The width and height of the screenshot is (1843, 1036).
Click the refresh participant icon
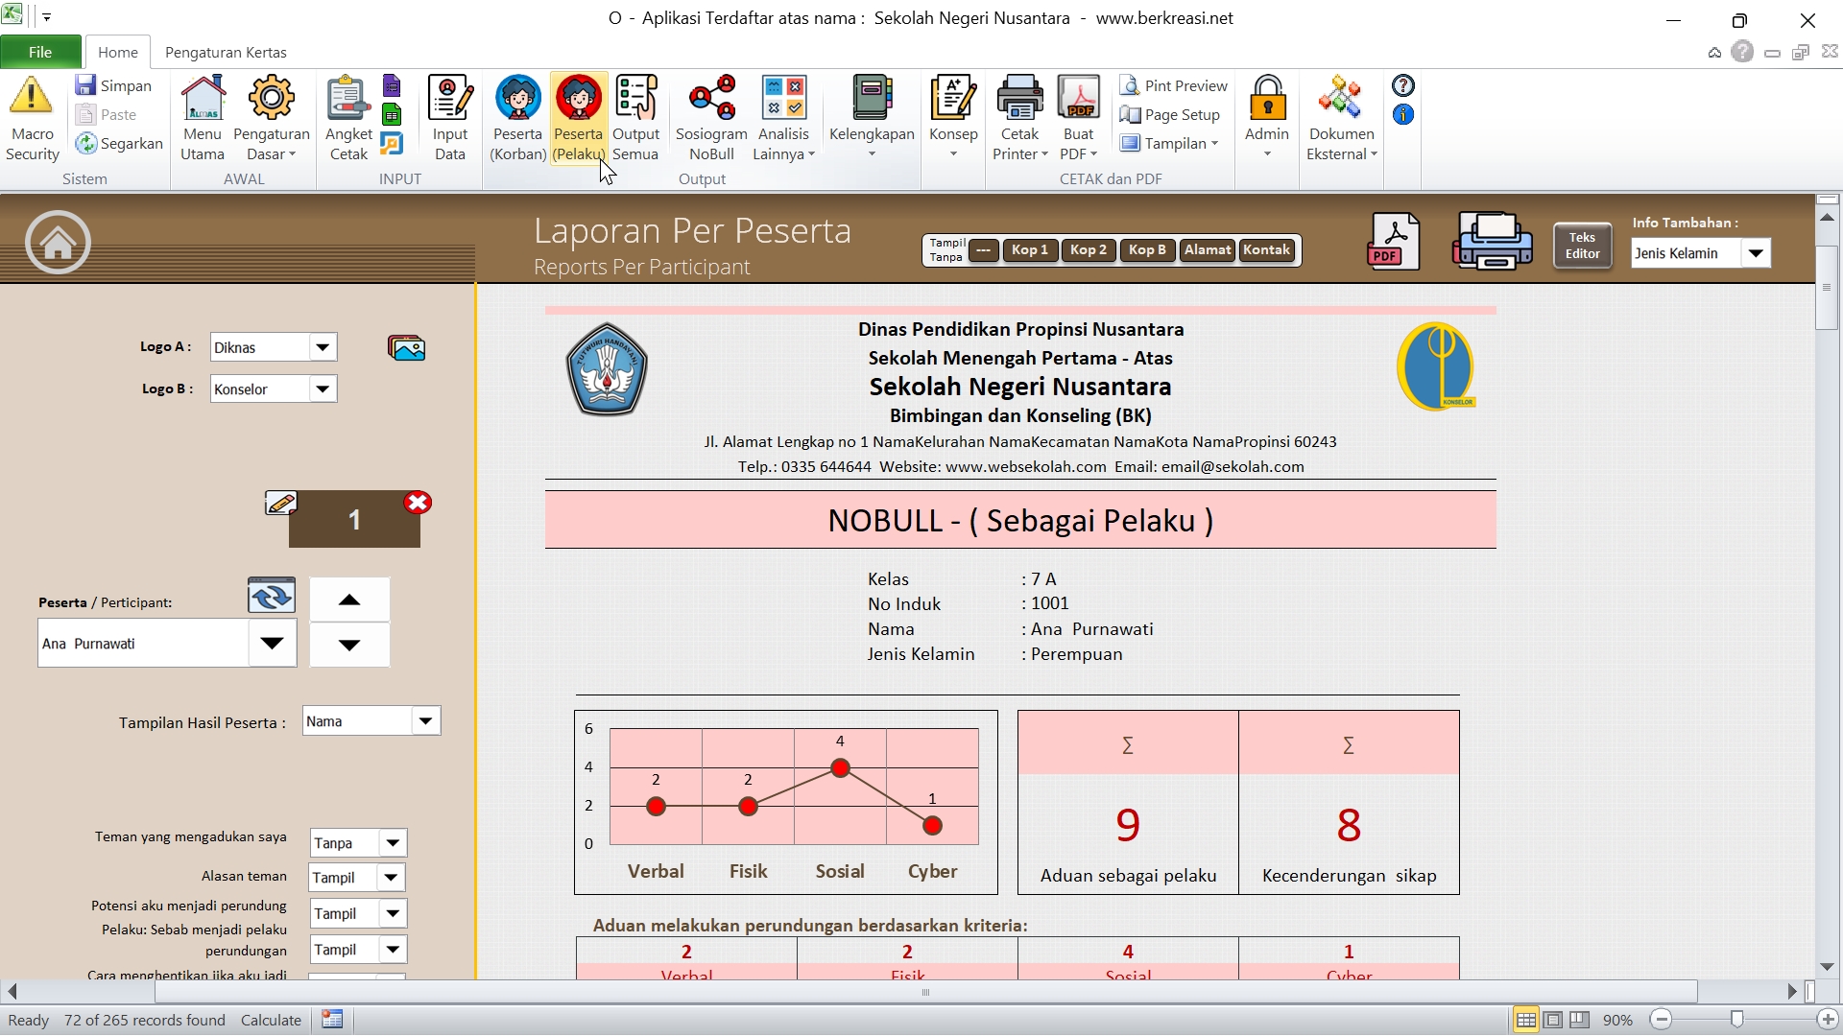272,597
